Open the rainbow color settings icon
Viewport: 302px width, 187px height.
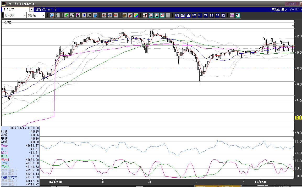click(x=136, y=15)
